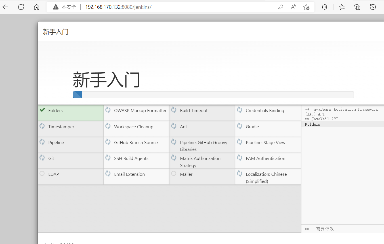
Task: Open browser history
Action: [373, 7]
